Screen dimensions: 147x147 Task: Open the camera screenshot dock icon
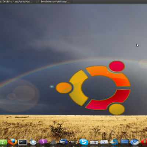point(94,142)
